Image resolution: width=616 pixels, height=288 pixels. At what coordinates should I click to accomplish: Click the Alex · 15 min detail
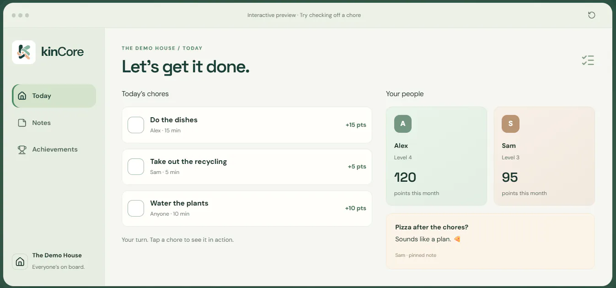point(165,130)
